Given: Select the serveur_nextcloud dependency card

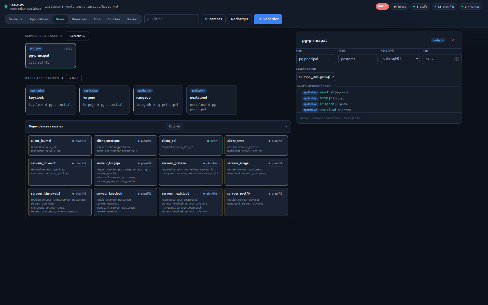Looking at the screenshot, I should (191, 202).
